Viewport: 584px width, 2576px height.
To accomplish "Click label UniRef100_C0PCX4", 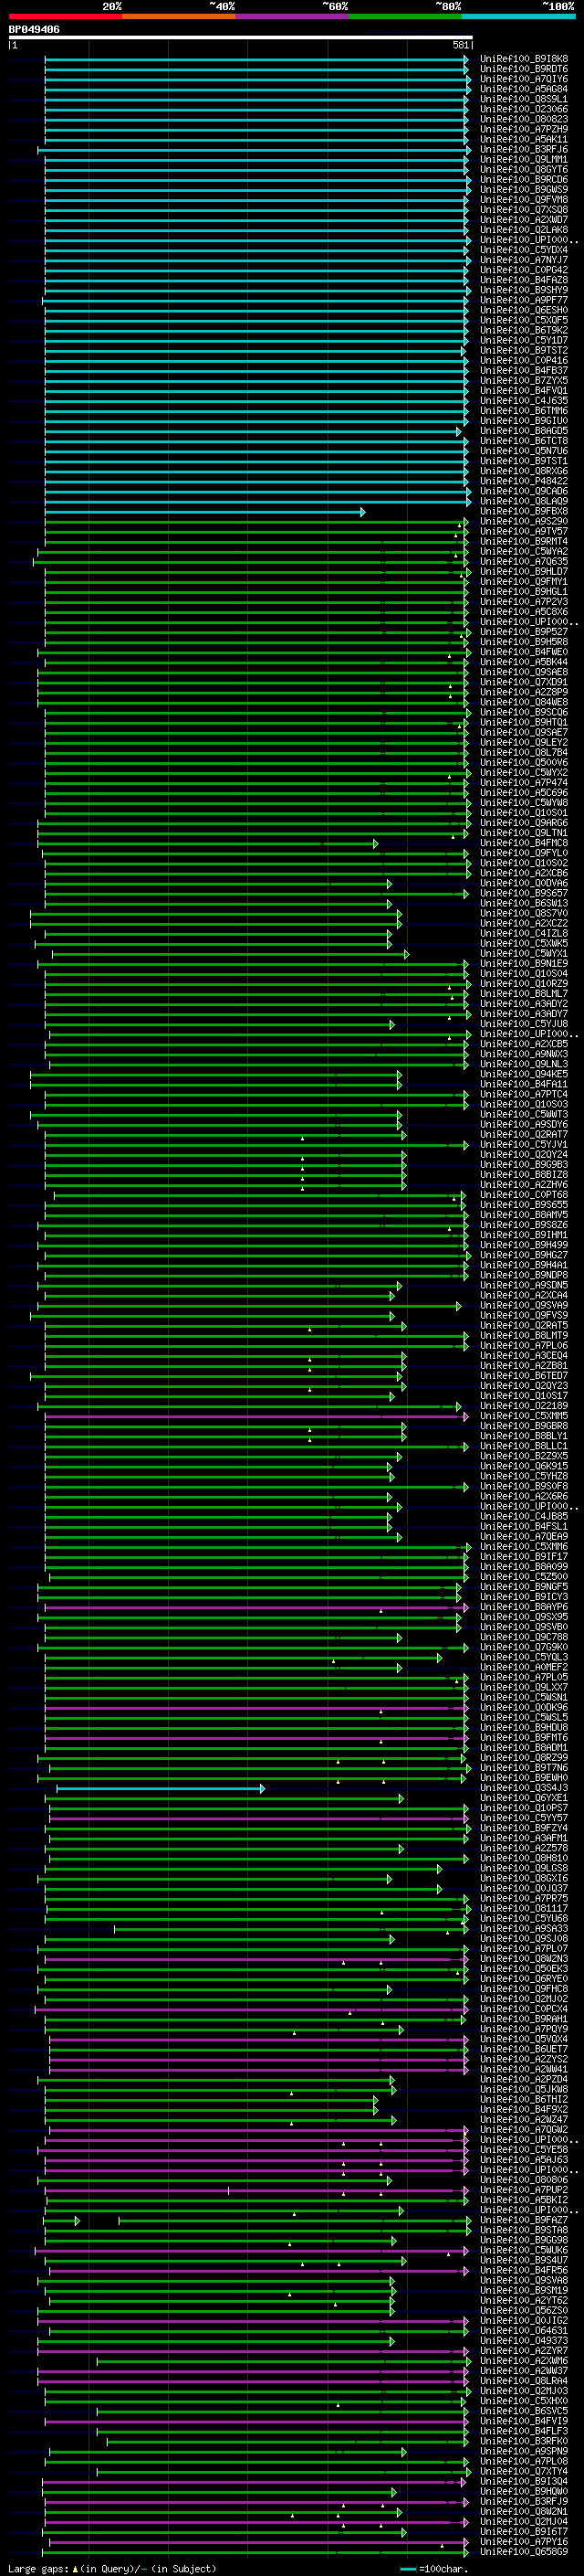I will click(x=523, y=2009).
